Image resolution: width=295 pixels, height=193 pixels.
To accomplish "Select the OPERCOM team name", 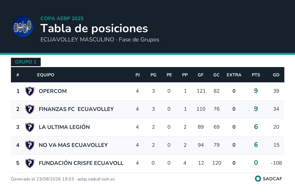I will tap(53, 91).
